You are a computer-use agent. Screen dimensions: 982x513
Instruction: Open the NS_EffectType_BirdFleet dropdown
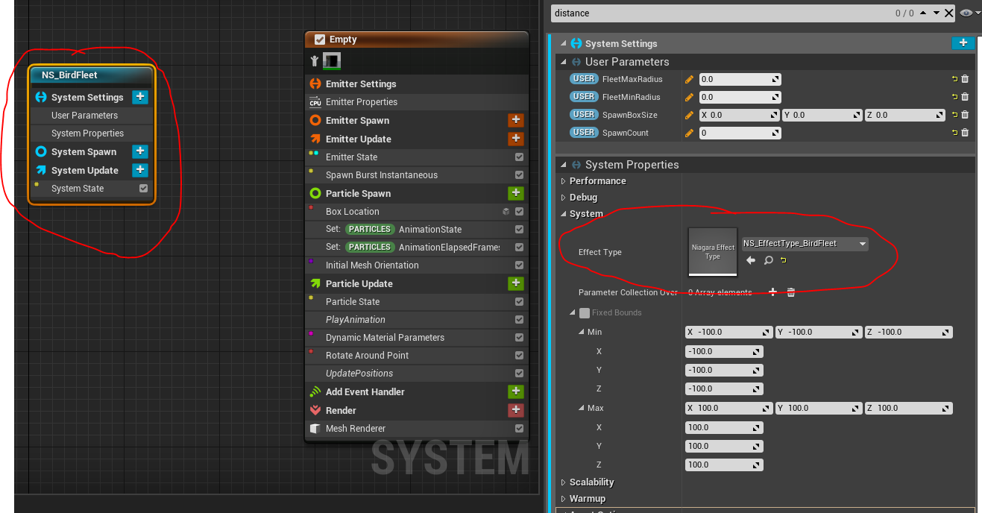(862, 243)
